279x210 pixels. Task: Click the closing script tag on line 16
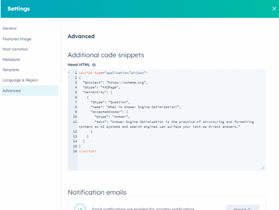(x=88, y=151)
